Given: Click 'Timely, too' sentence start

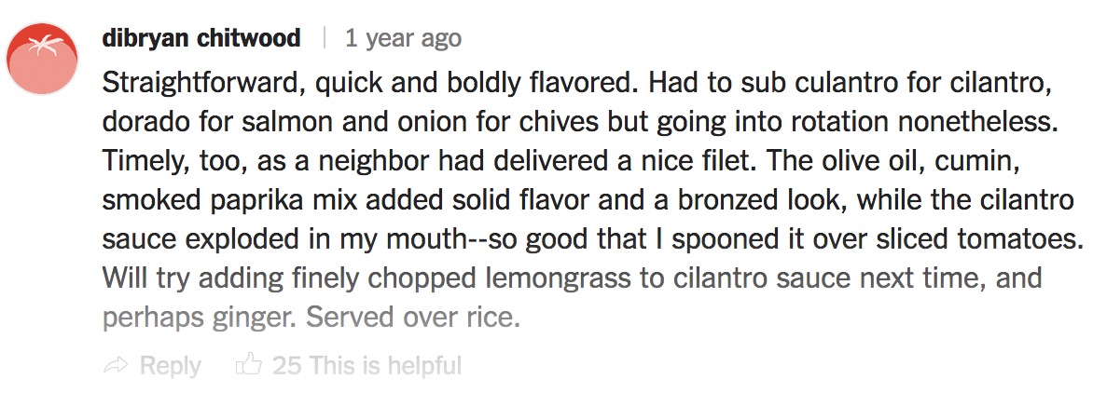Looking at the screenshot, I should [153, 161].
